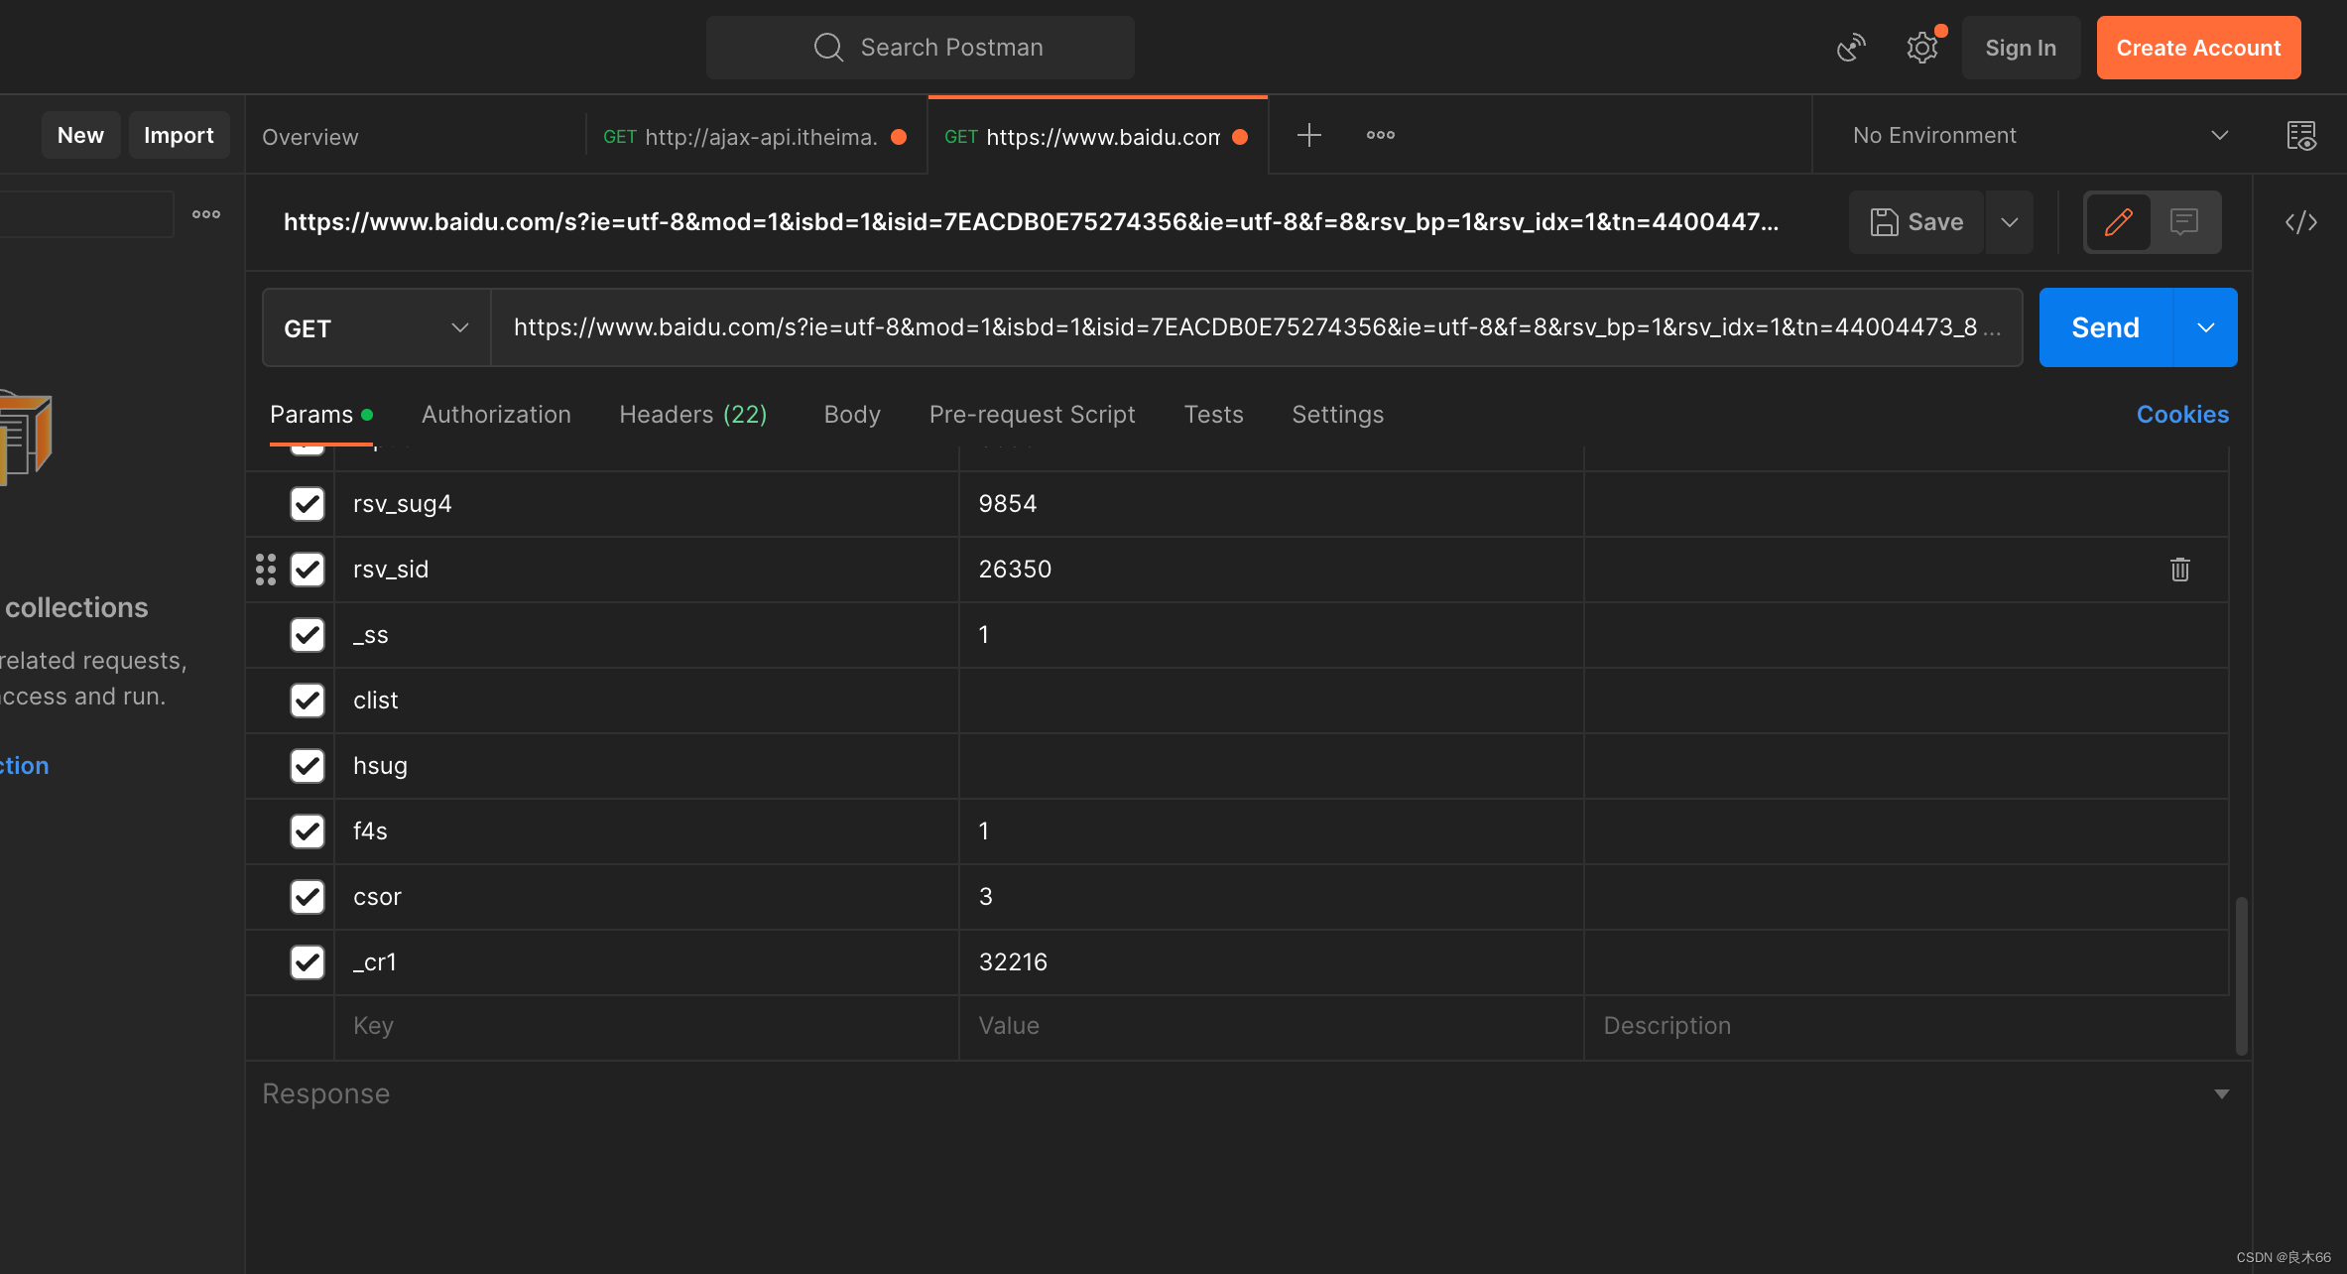The image size is (2347, 1274).
Task: Open the tab options three-dot menu
Action: 1381,135
